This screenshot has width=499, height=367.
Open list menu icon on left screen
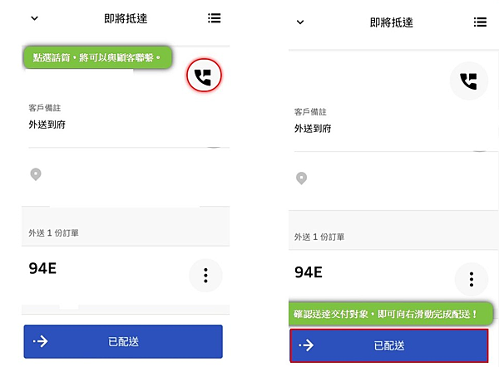click(215, 18)
